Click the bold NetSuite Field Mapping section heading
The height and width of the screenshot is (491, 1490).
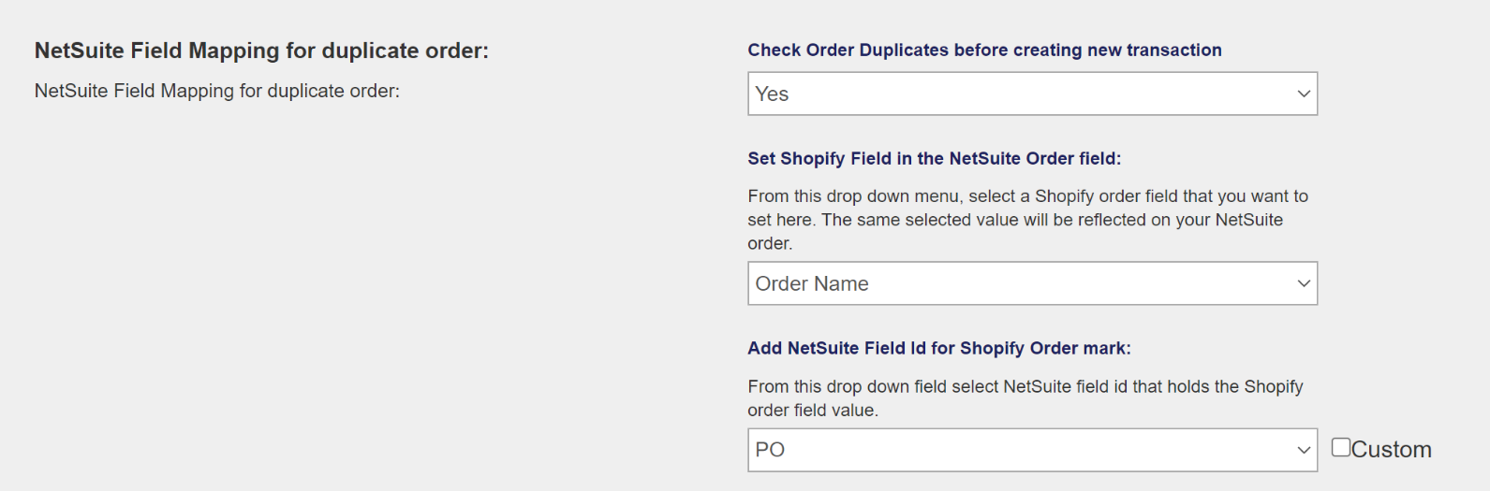coord(261,51)
